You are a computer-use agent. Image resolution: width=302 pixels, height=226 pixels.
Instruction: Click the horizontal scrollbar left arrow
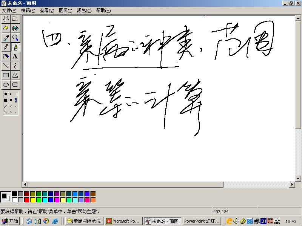coord(25,184)
